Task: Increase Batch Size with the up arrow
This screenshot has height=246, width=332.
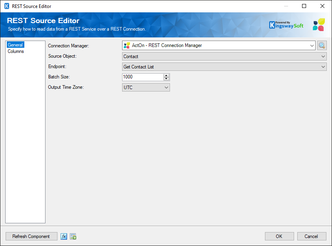Action: pos(166,75)
